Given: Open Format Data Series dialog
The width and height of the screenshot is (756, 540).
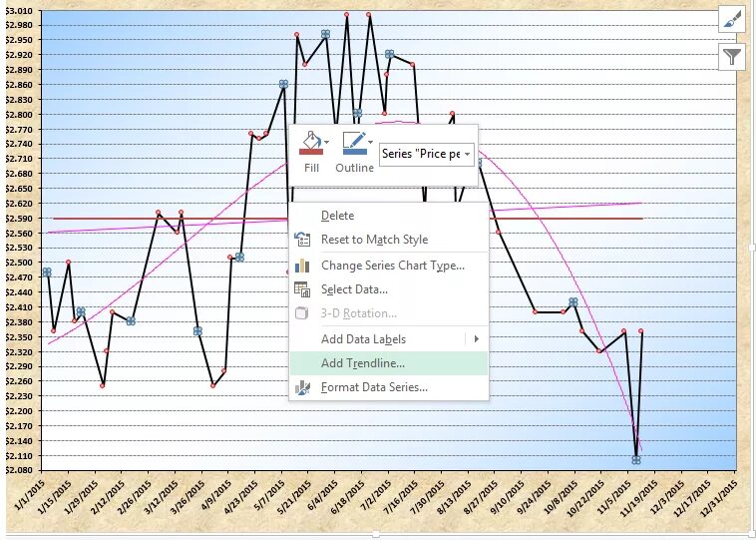Looking at the screenshot, I should (x=389, y=387).
